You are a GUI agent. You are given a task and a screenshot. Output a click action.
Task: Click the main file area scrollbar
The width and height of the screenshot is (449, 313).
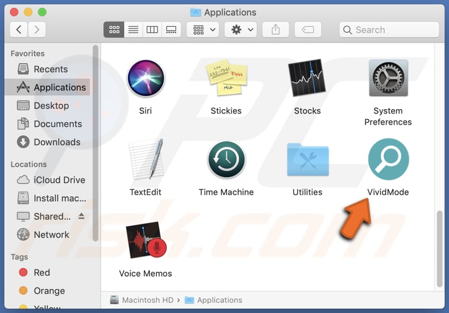point(439,249)
